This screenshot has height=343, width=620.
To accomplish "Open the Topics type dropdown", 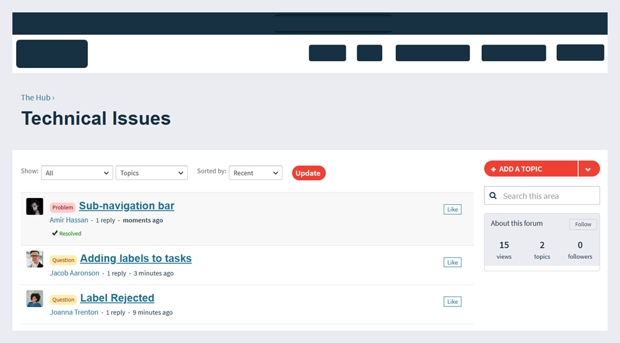I will click(x=152, y=173).
